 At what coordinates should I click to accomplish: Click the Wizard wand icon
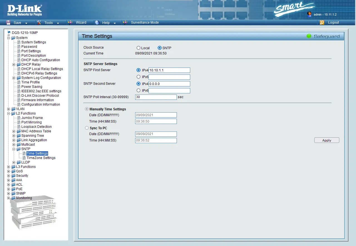[x=71, y=23]
